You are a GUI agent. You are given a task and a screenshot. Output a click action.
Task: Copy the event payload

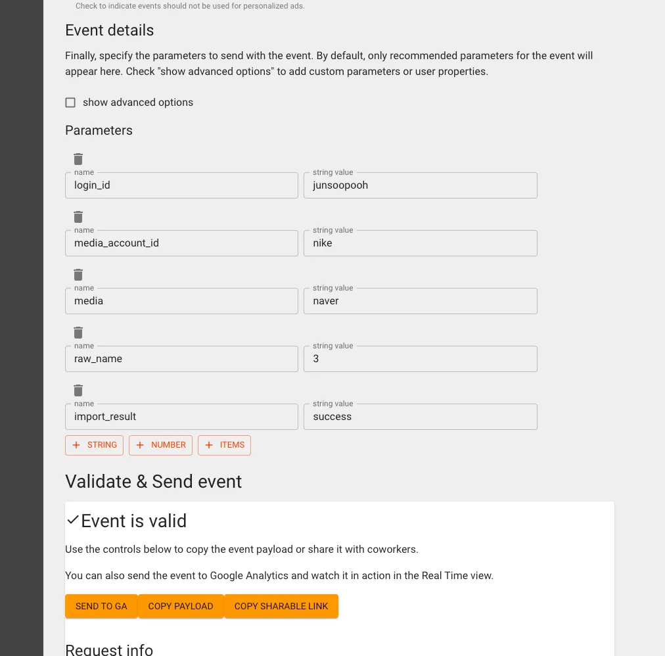[181, 606]
